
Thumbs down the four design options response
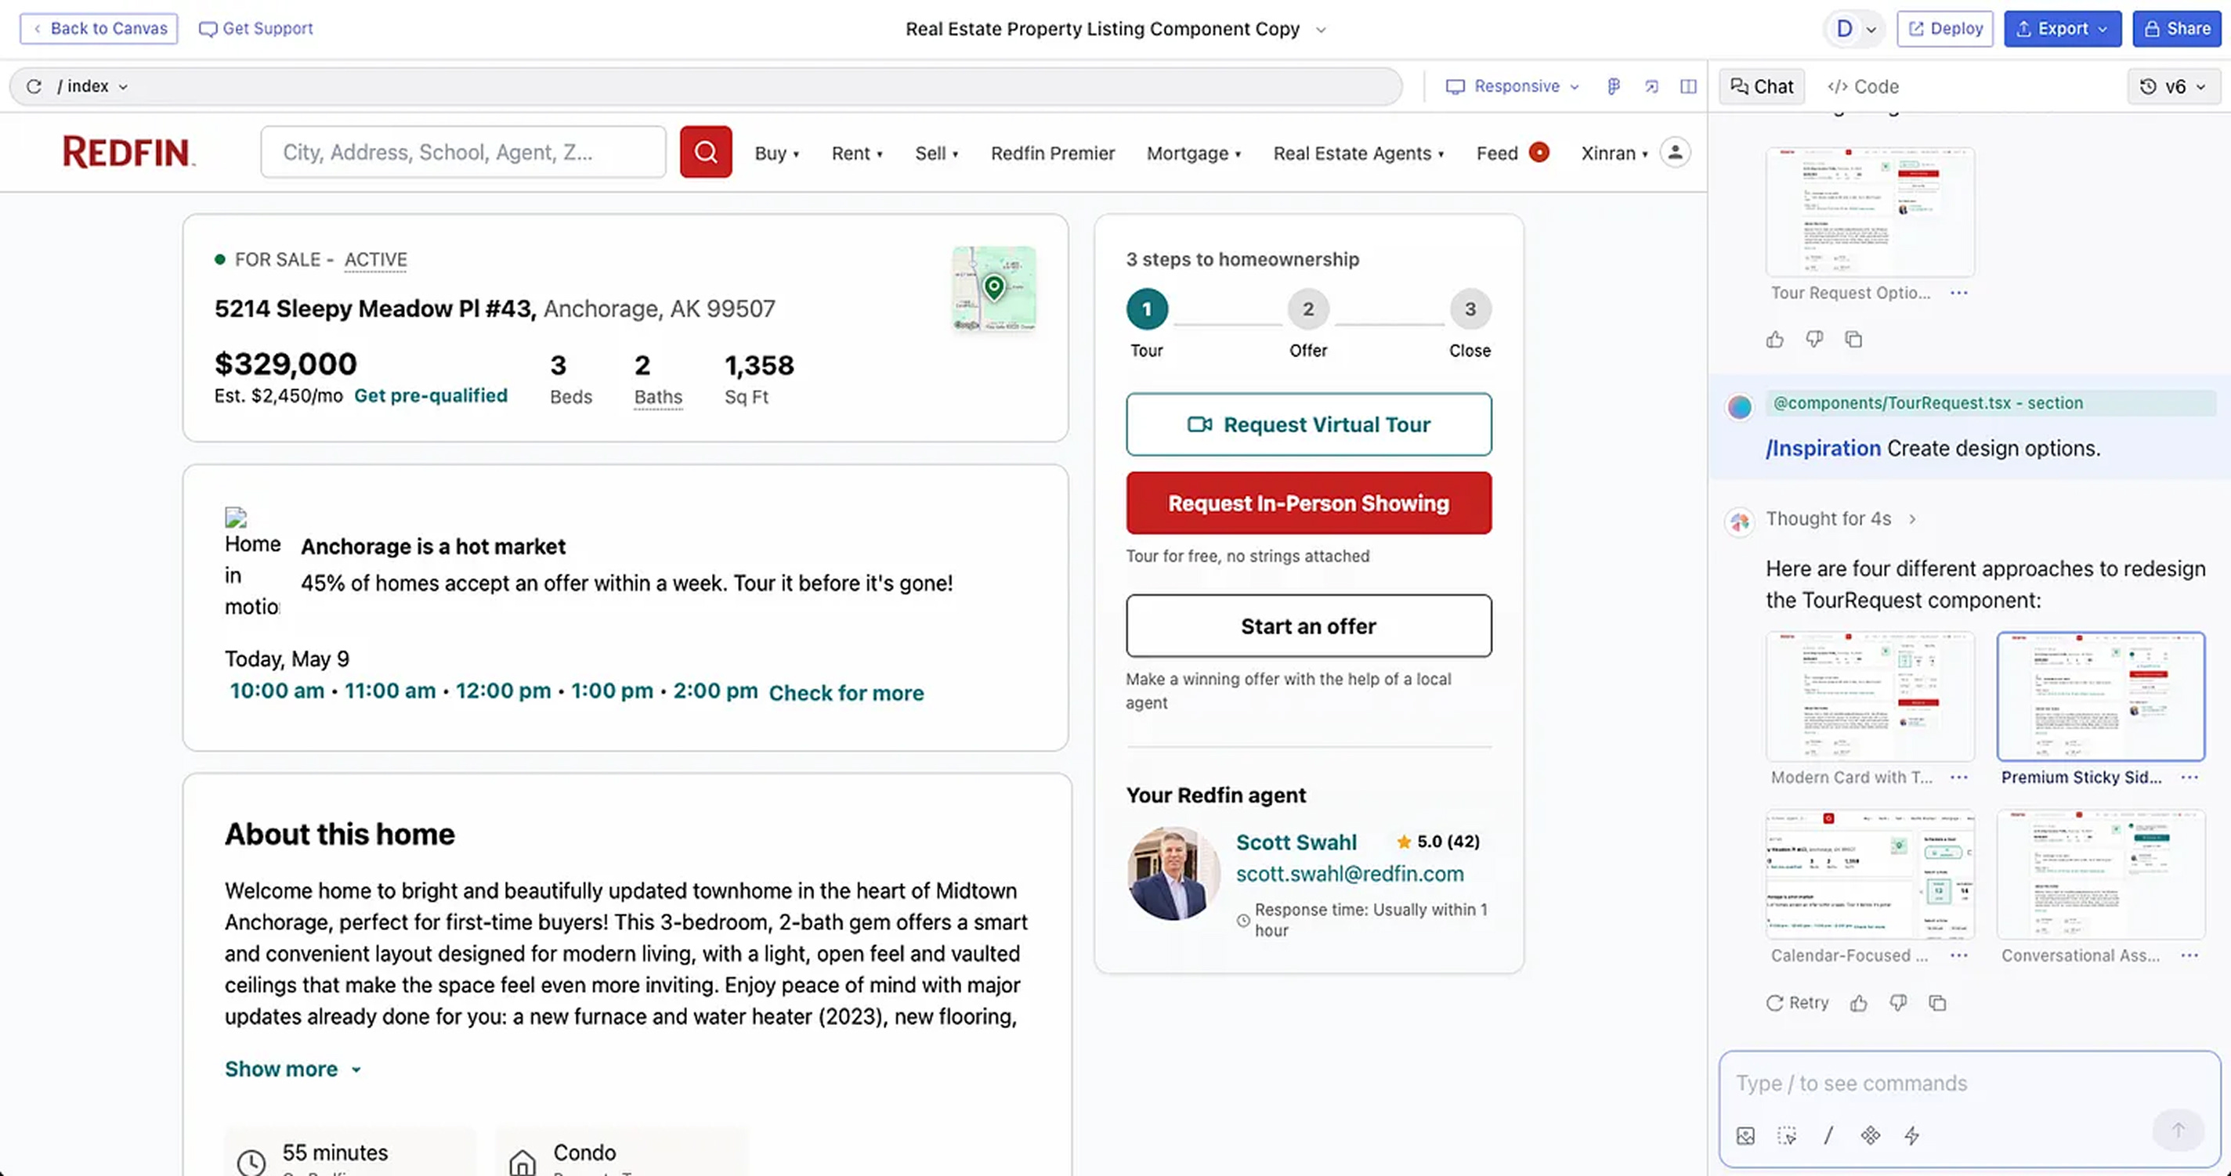tap(1897, 1003)
